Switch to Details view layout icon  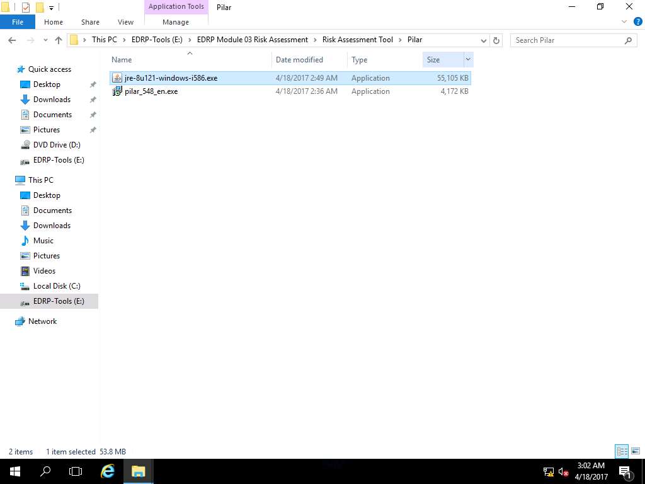tap(622, 451)
